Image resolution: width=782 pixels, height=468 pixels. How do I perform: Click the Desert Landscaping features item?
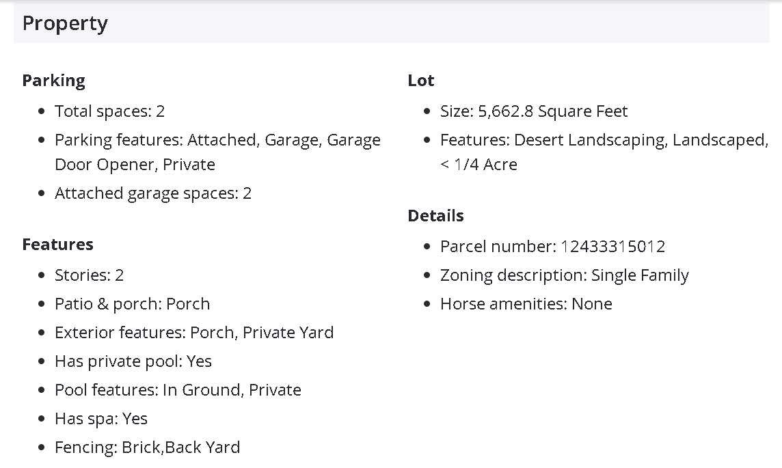604,141
